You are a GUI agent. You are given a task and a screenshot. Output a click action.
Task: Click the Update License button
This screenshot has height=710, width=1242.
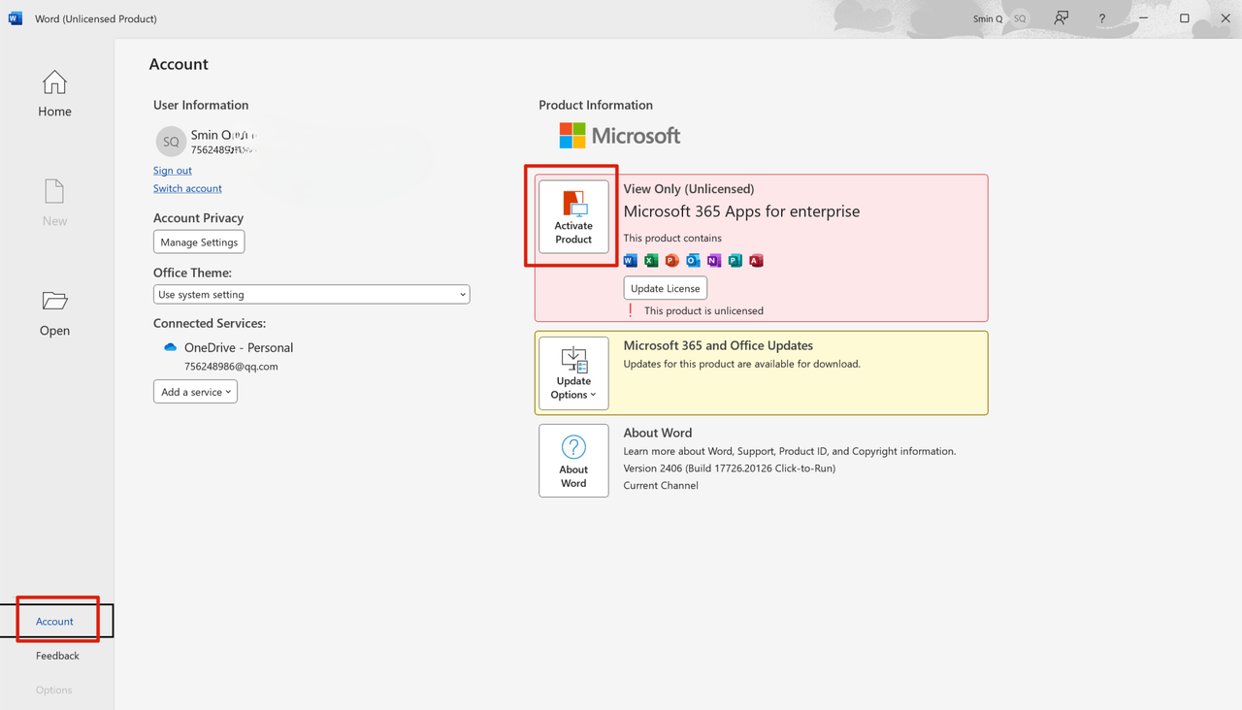pos(665,287)
